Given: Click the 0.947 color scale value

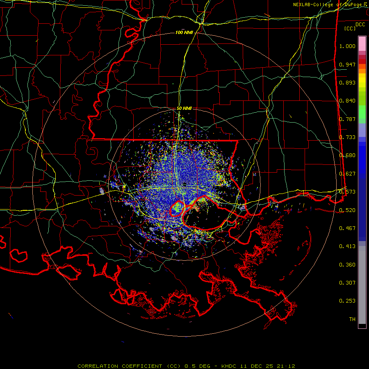Looking at the screenshot, I should (347, 64).
